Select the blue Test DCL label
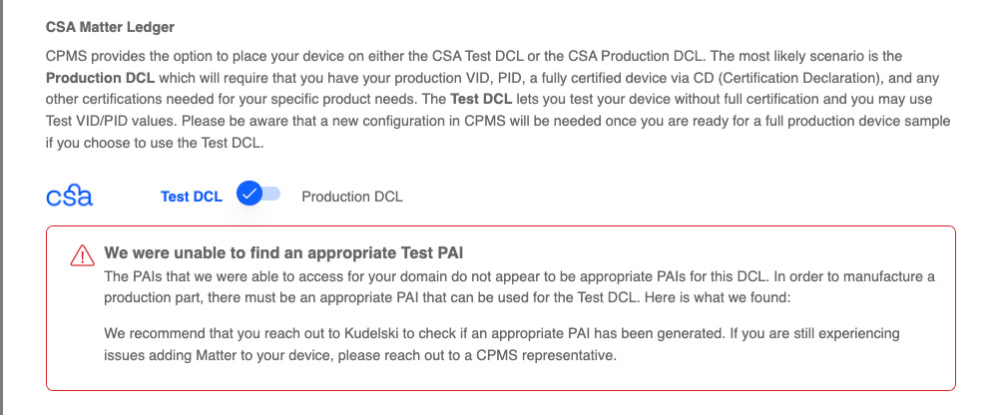The width and height of the screenshot is (998, 415). (x=191, y=197)
